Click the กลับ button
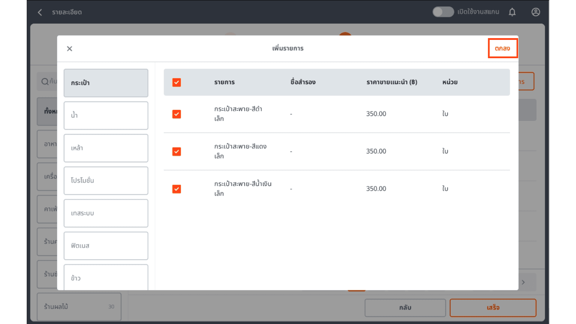The width and height of the screenshot is (576, 324). pos(405,308)
